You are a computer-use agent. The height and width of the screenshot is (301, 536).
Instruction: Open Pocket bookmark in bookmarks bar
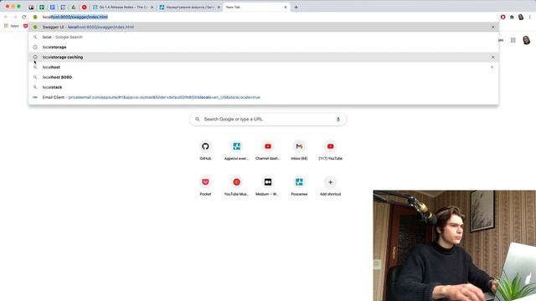click(26, 26)
